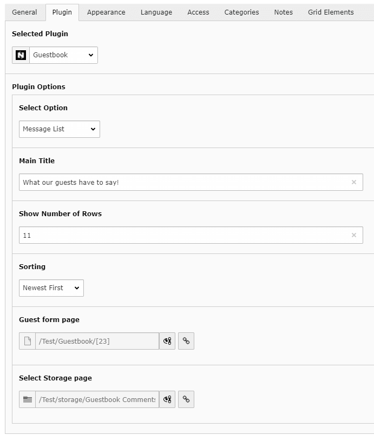Change Select Option from Message List
This screenshot has width=374, height=435.
[59, 129]
